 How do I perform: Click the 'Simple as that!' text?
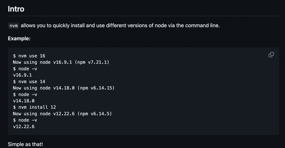point(25,144)
